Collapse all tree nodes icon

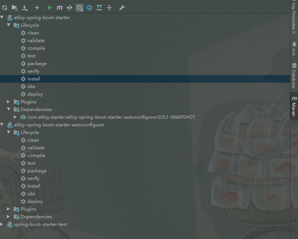109,8
